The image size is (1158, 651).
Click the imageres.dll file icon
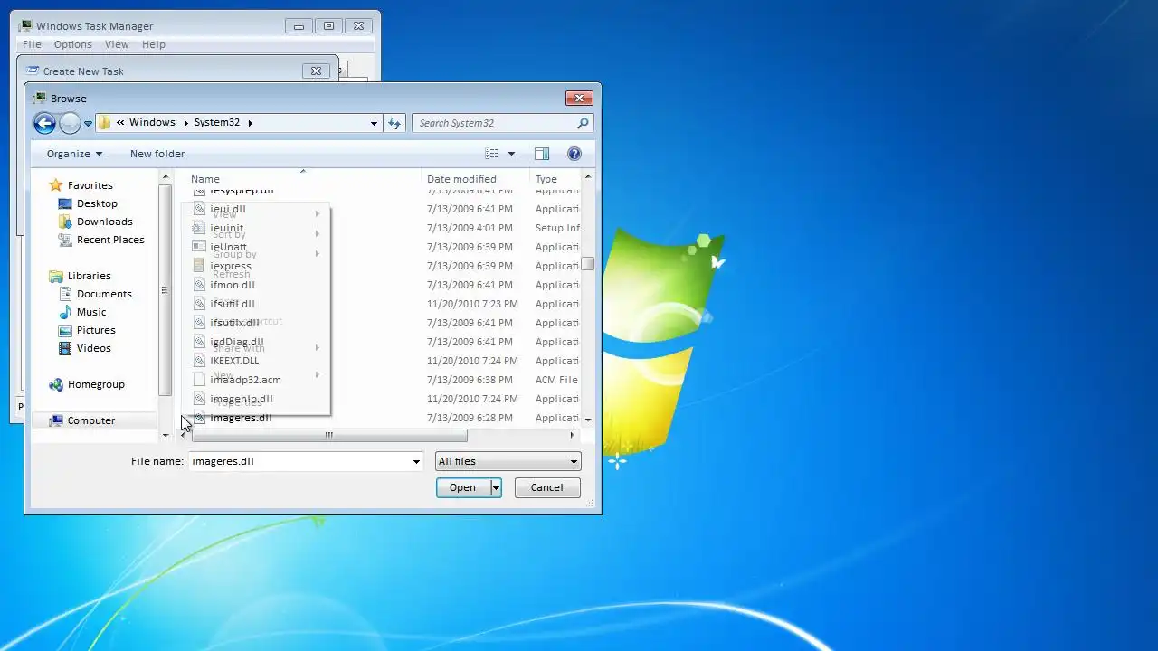200,418
